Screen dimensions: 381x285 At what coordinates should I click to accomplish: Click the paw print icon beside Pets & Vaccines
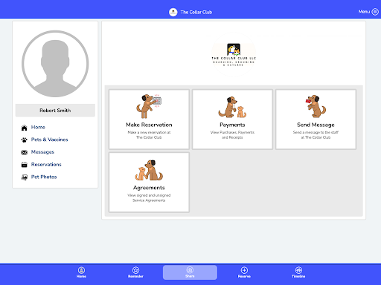(24, 140)
